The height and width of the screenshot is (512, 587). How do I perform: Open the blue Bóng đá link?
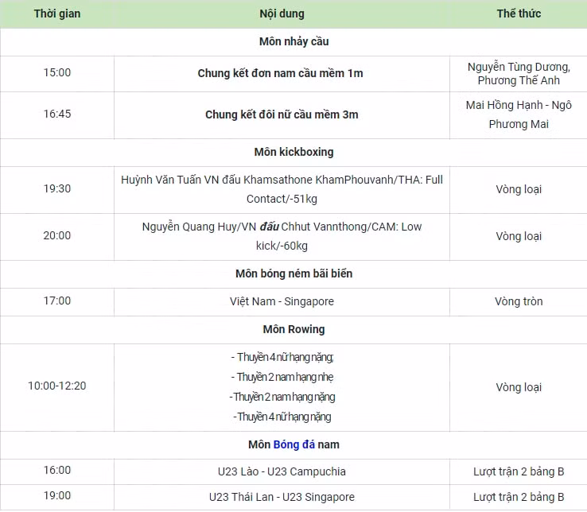click(x=293, y=444)
